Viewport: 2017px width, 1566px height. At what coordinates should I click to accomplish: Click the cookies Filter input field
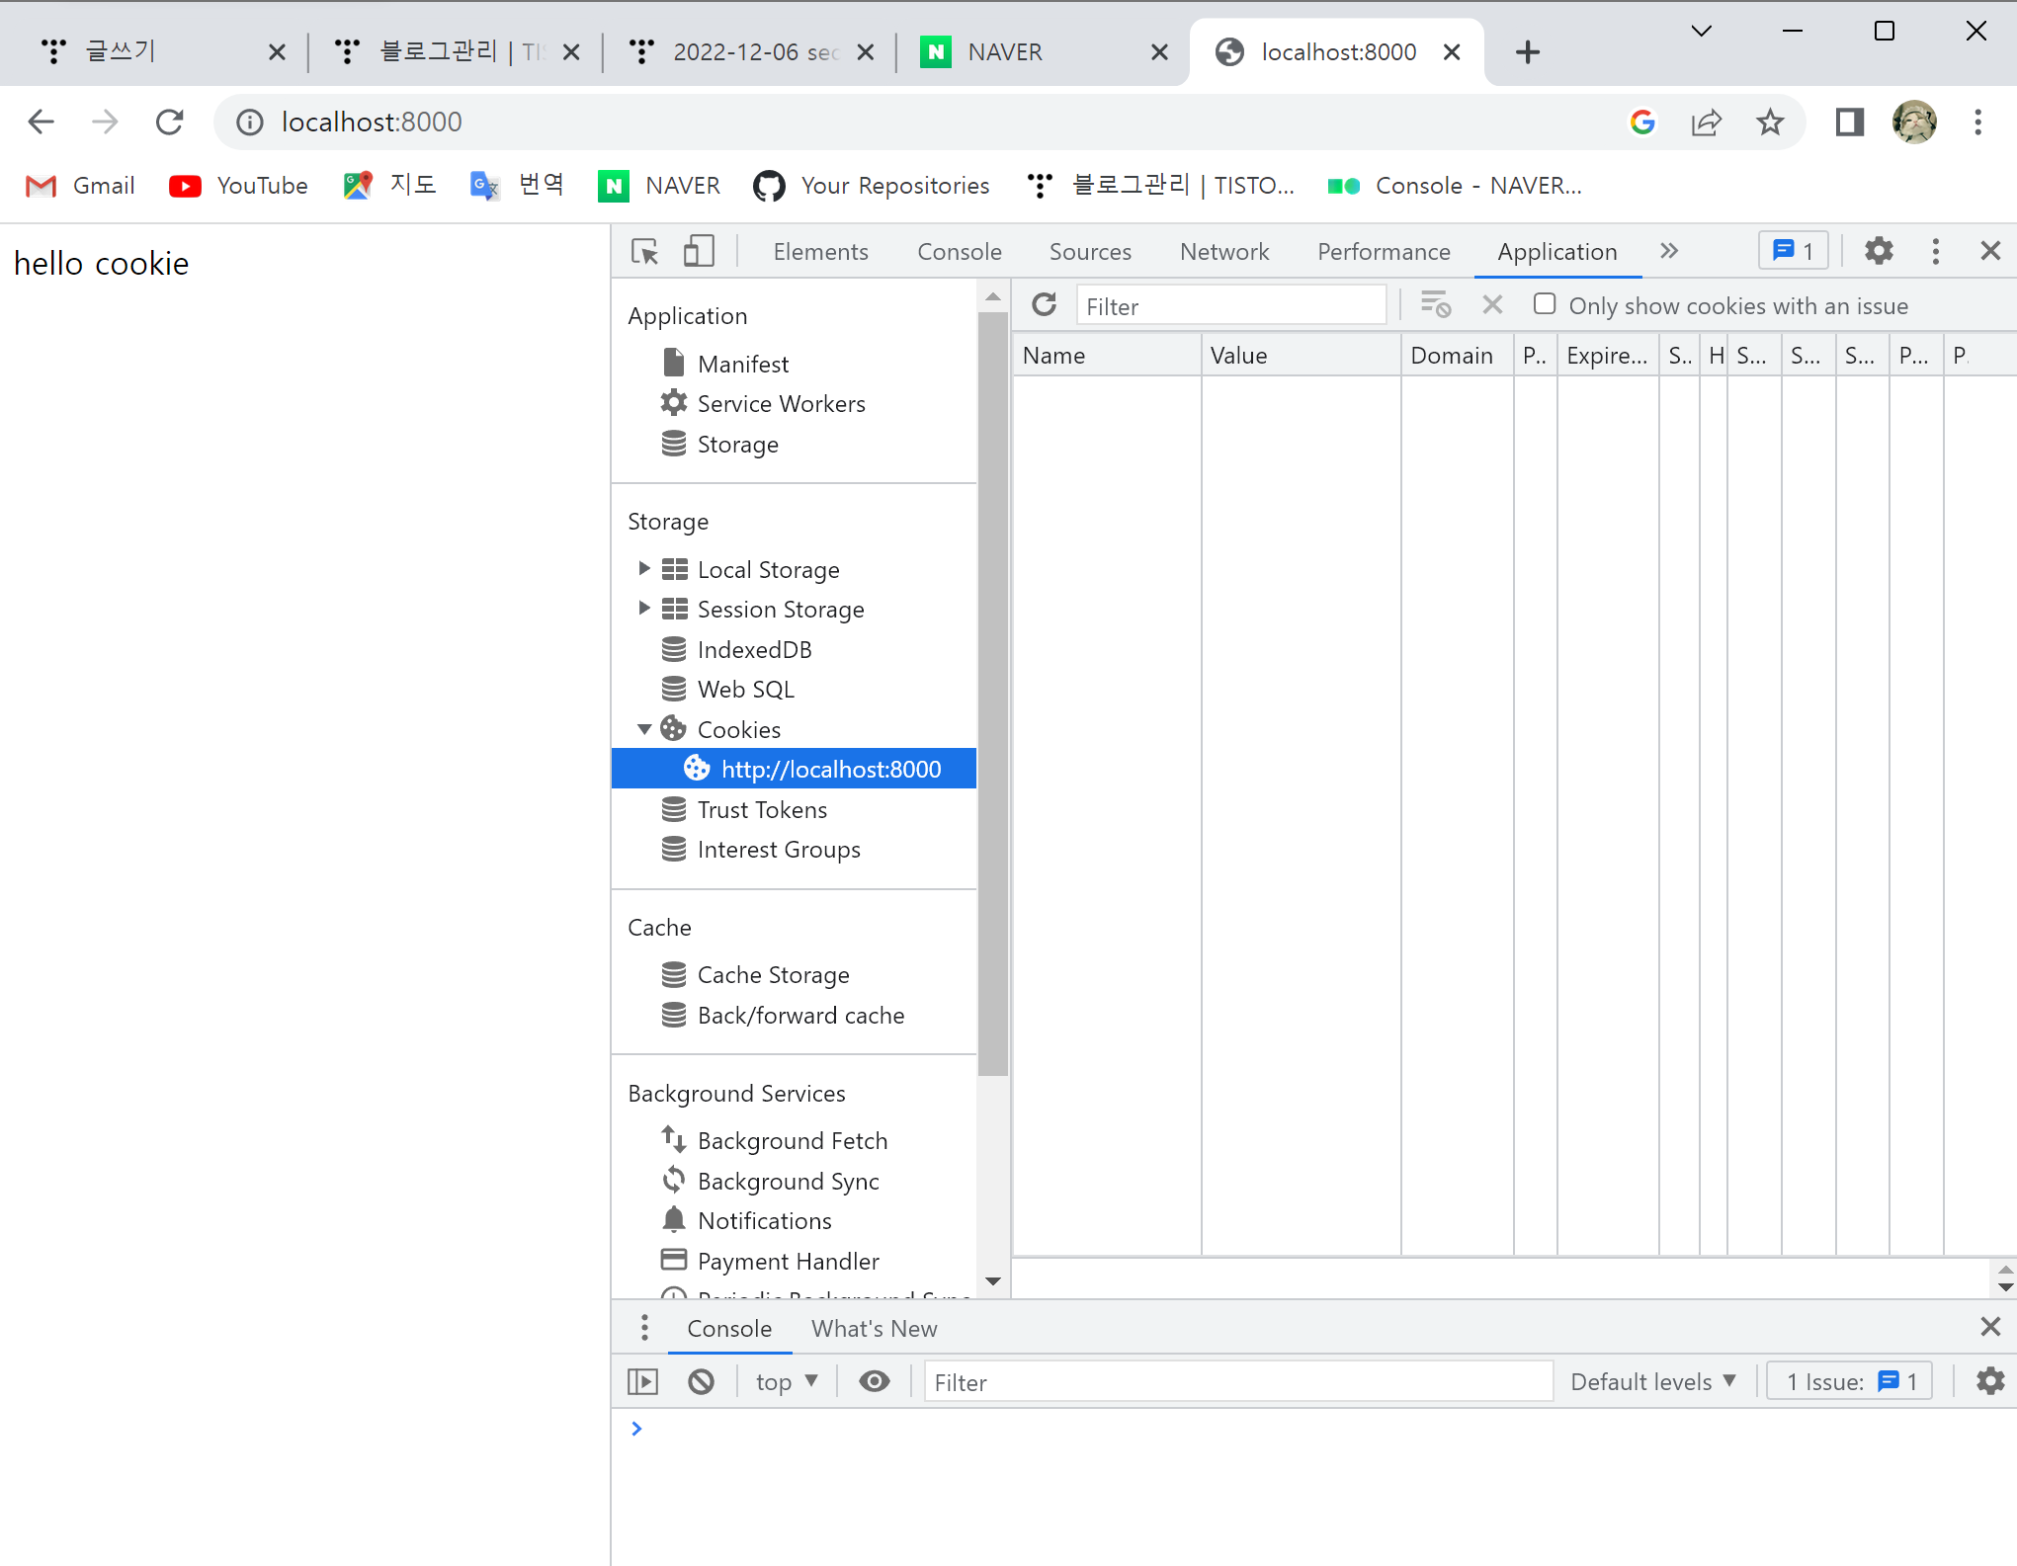coord(1230,306)
